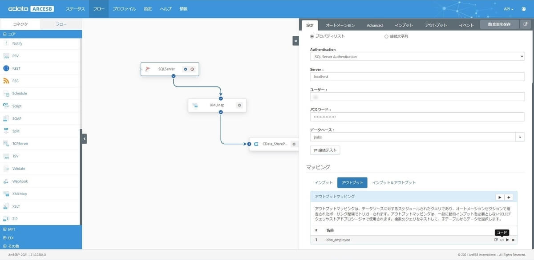Delete the dbo_employee mapping
Screen dimensions: 534x260
click(513, 240)
